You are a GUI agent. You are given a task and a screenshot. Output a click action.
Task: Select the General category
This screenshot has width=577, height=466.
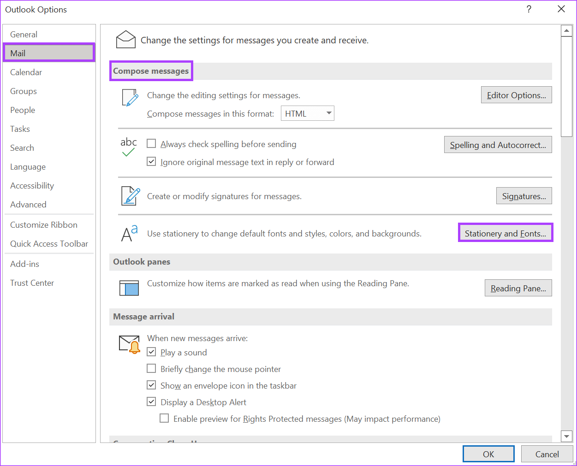coord(49,35)
